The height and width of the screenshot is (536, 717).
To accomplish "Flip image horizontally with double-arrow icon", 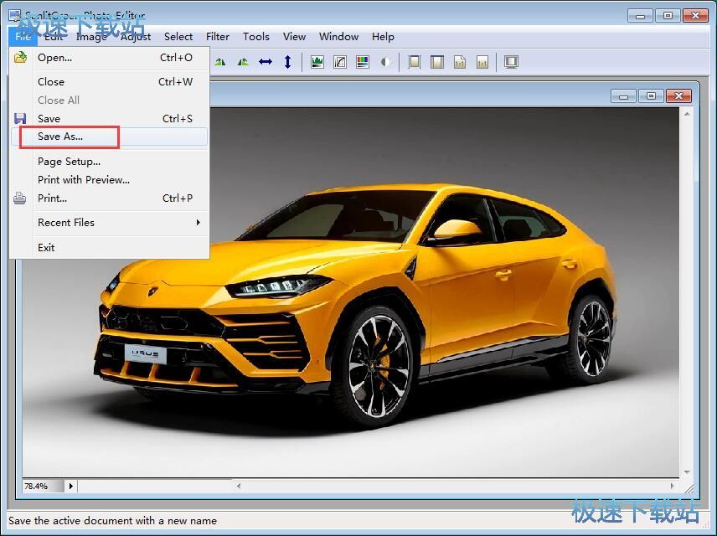I will point(266,62).
